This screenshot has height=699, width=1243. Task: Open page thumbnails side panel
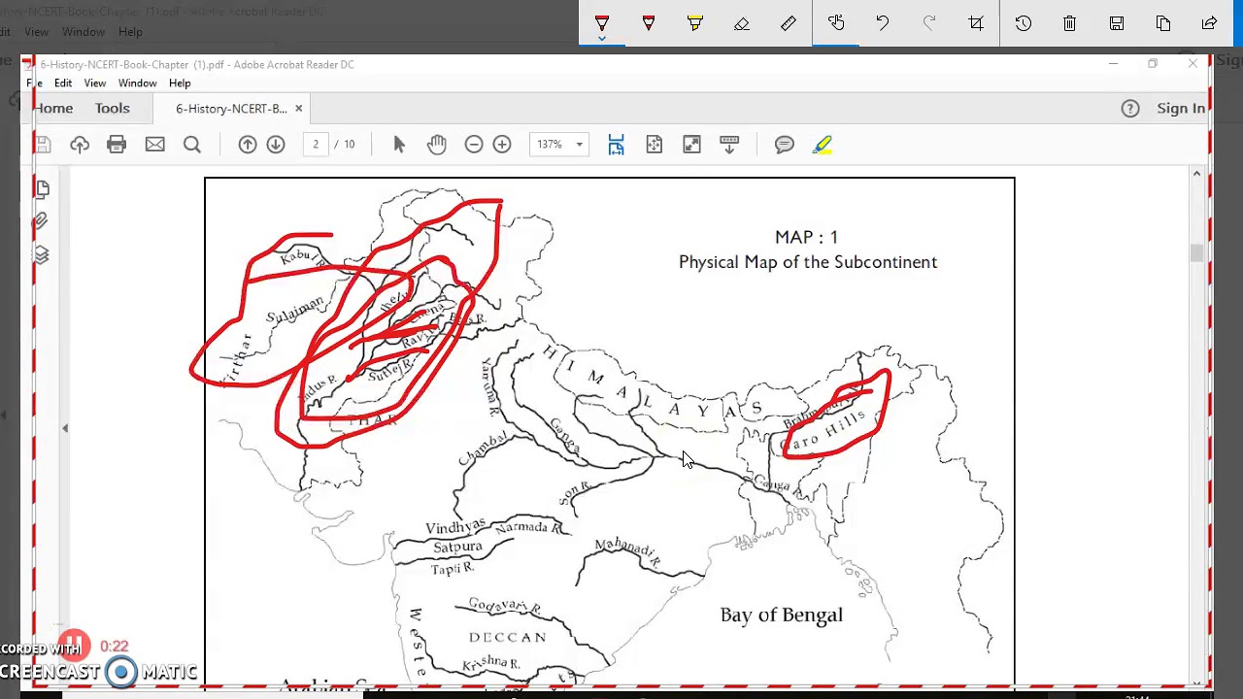pyautogui.click(x=42, y=188)
